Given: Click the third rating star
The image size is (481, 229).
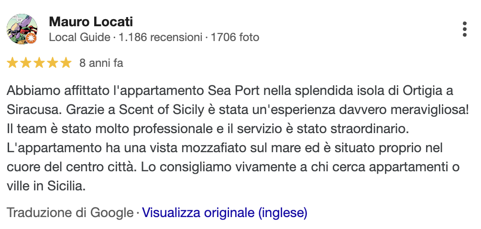Looking at the screenshot, I should pyautogui.click(x=39, y=63).
